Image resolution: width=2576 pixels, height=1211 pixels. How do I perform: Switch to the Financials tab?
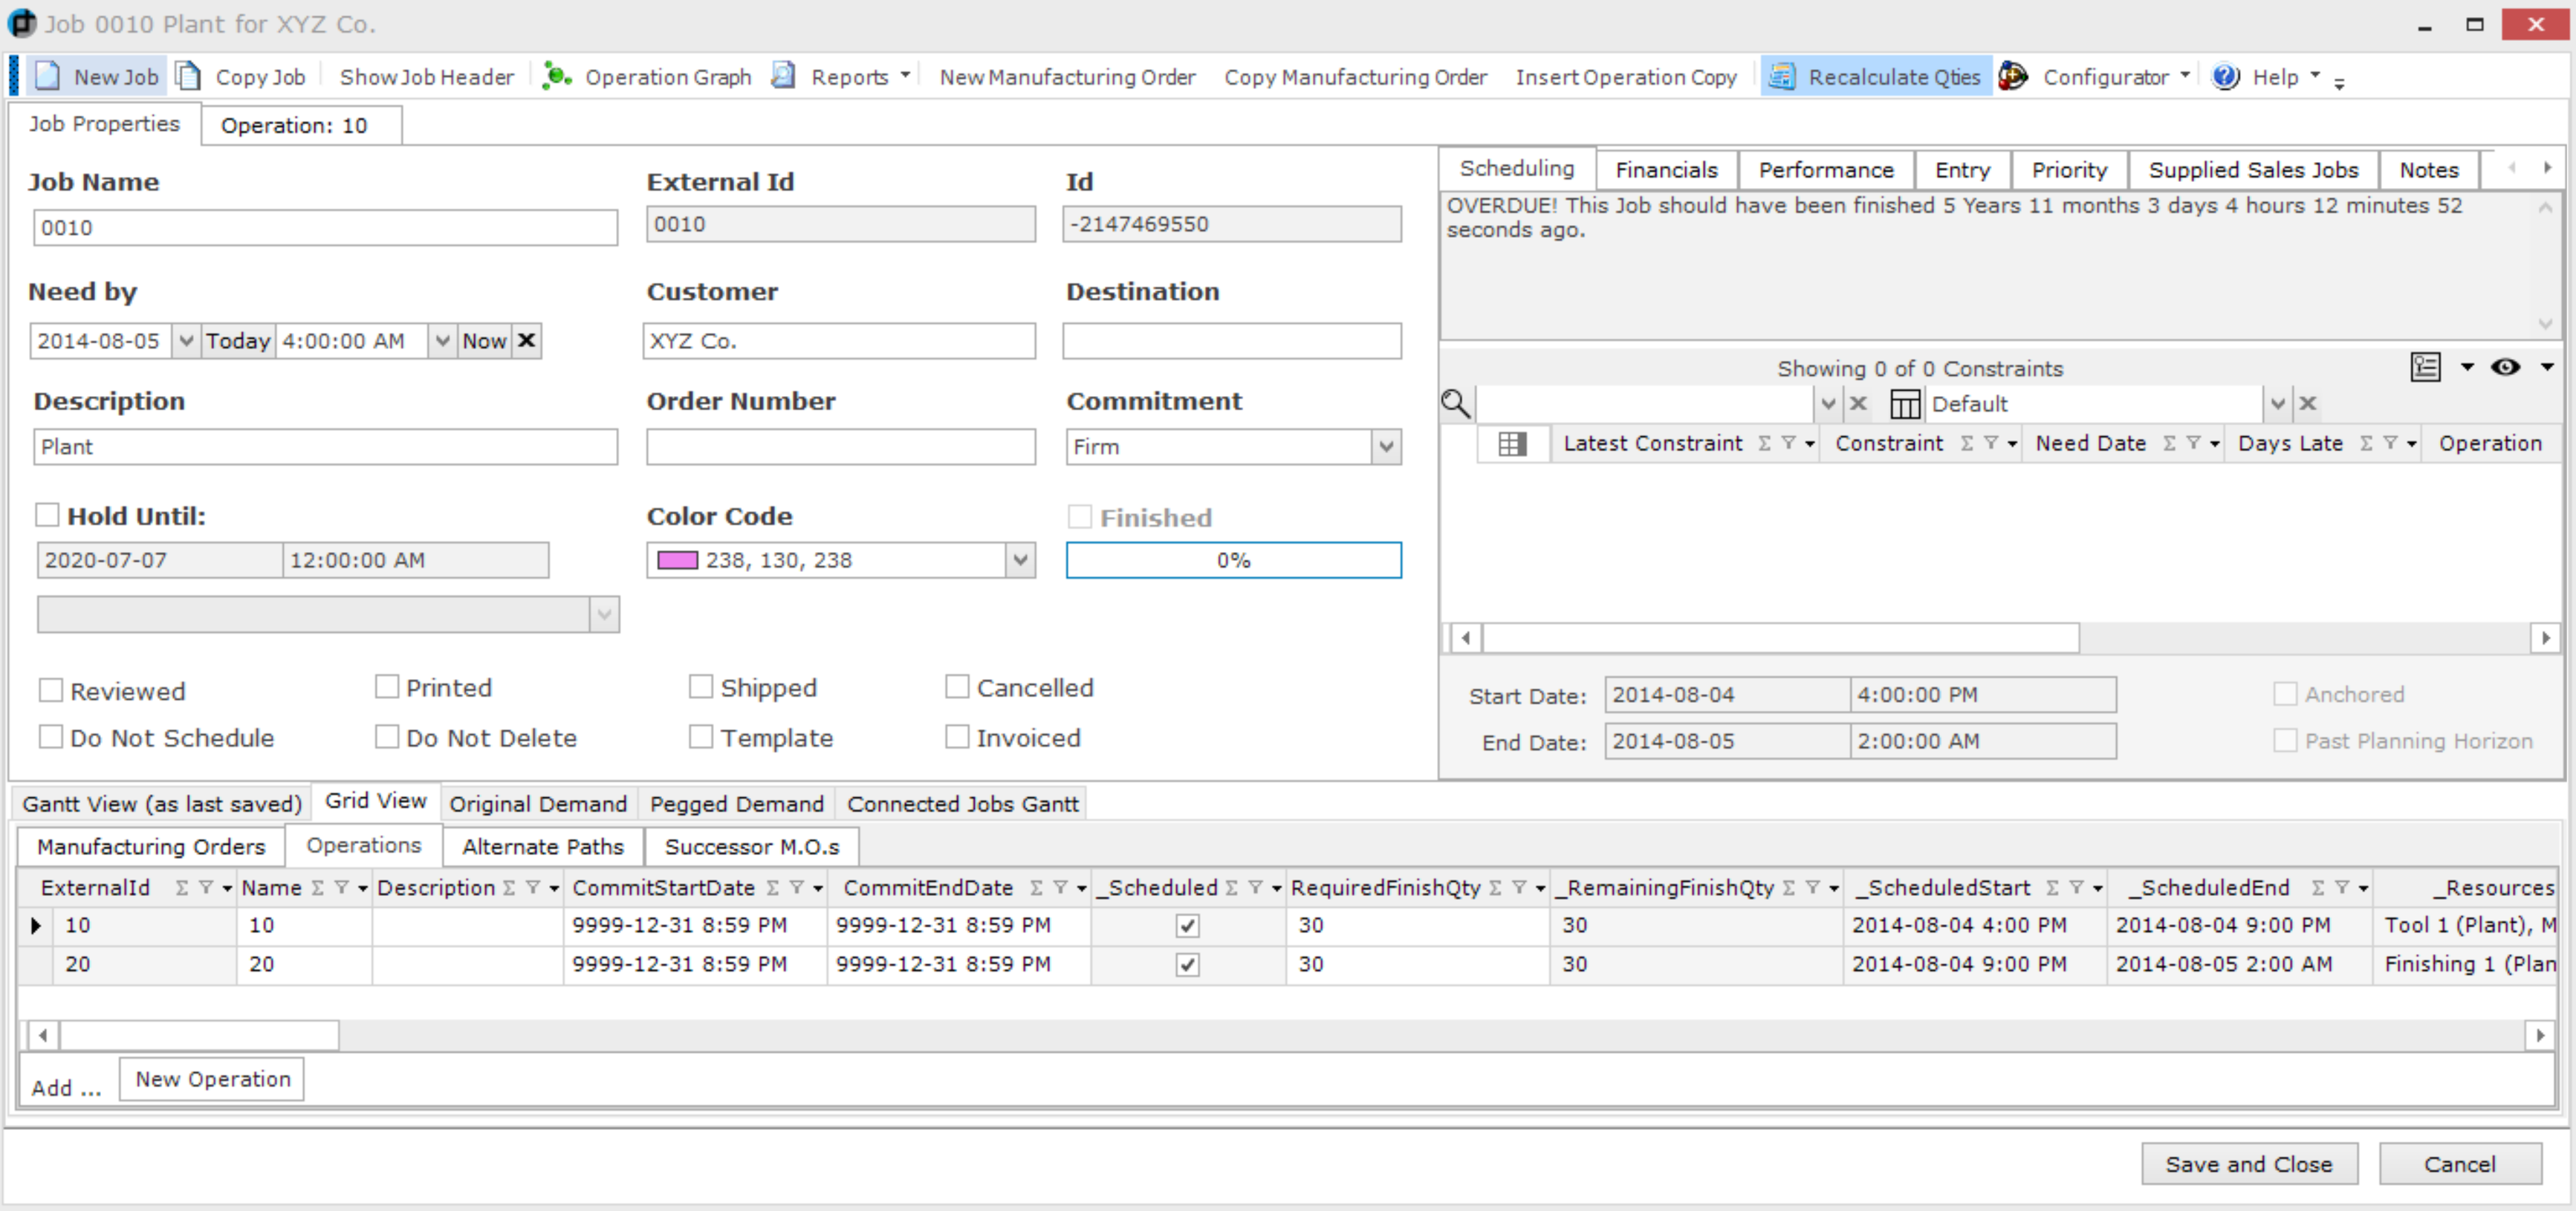[1666, 169]
